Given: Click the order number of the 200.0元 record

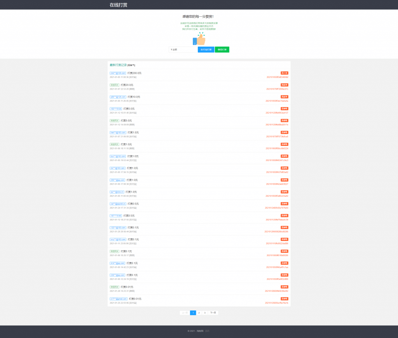Looking at the screenshot, I should [277, 77].
